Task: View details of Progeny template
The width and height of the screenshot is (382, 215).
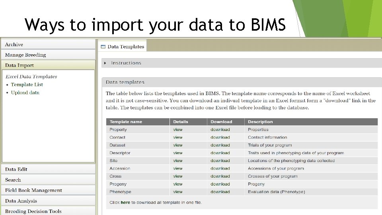Action: pyautogui.click(x=177, y=184)
